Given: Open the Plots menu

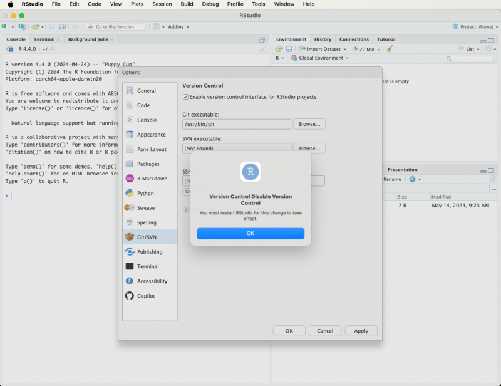Looking at the screenshot, I should [137, 4].
